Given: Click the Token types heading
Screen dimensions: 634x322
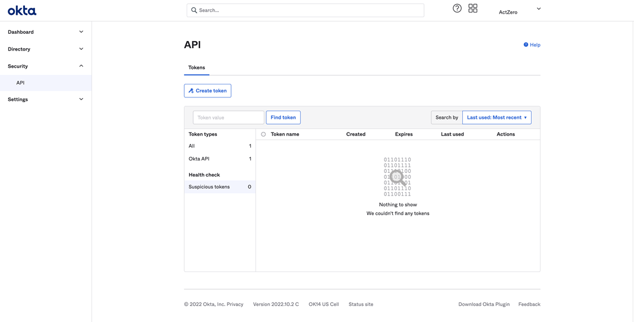Looking at the screenshot, I should point(203,134).
